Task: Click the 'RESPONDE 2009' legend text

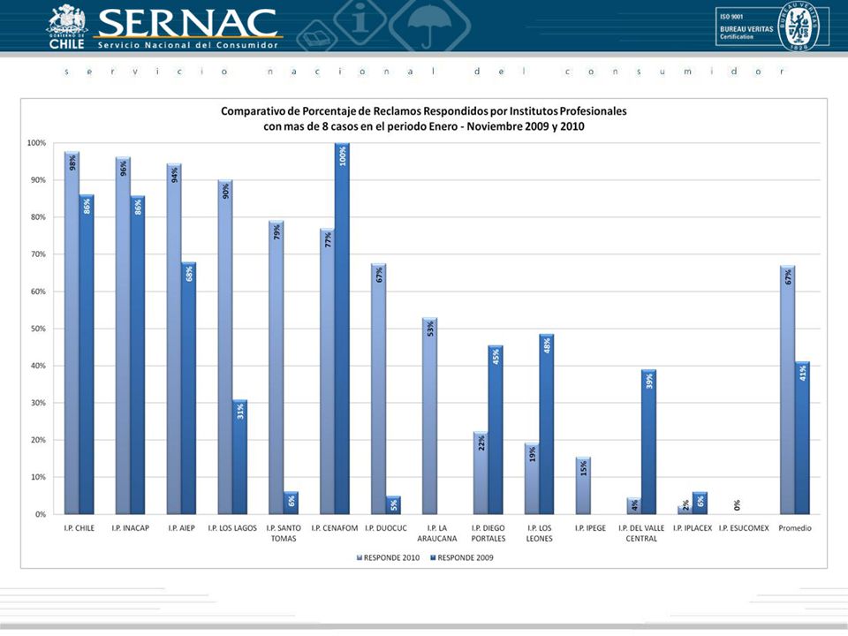Action: [x=466, y=557]
